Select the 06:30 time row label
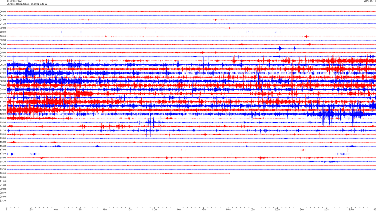This screenshot has height=211, width=376. tap(3, 65)
